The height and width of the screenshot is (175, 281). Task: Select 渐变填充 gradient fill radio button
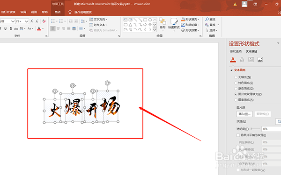pos(236,89)
